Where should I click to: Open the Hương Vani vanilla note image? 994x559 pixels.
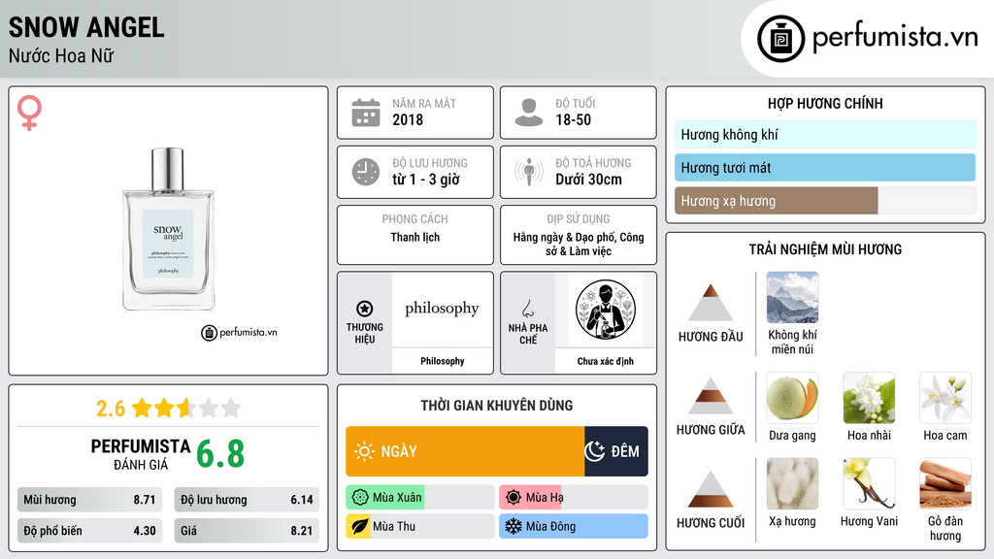pos(869,483)
